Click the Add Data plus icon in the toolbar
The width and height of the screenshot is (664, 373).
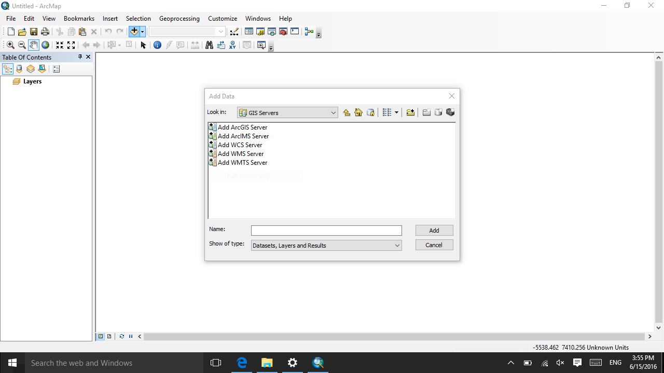tap(134, 32)
